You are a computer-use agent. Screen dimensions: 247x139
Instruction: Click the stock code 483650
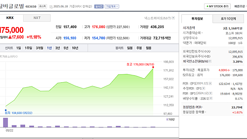click(31, 7)
